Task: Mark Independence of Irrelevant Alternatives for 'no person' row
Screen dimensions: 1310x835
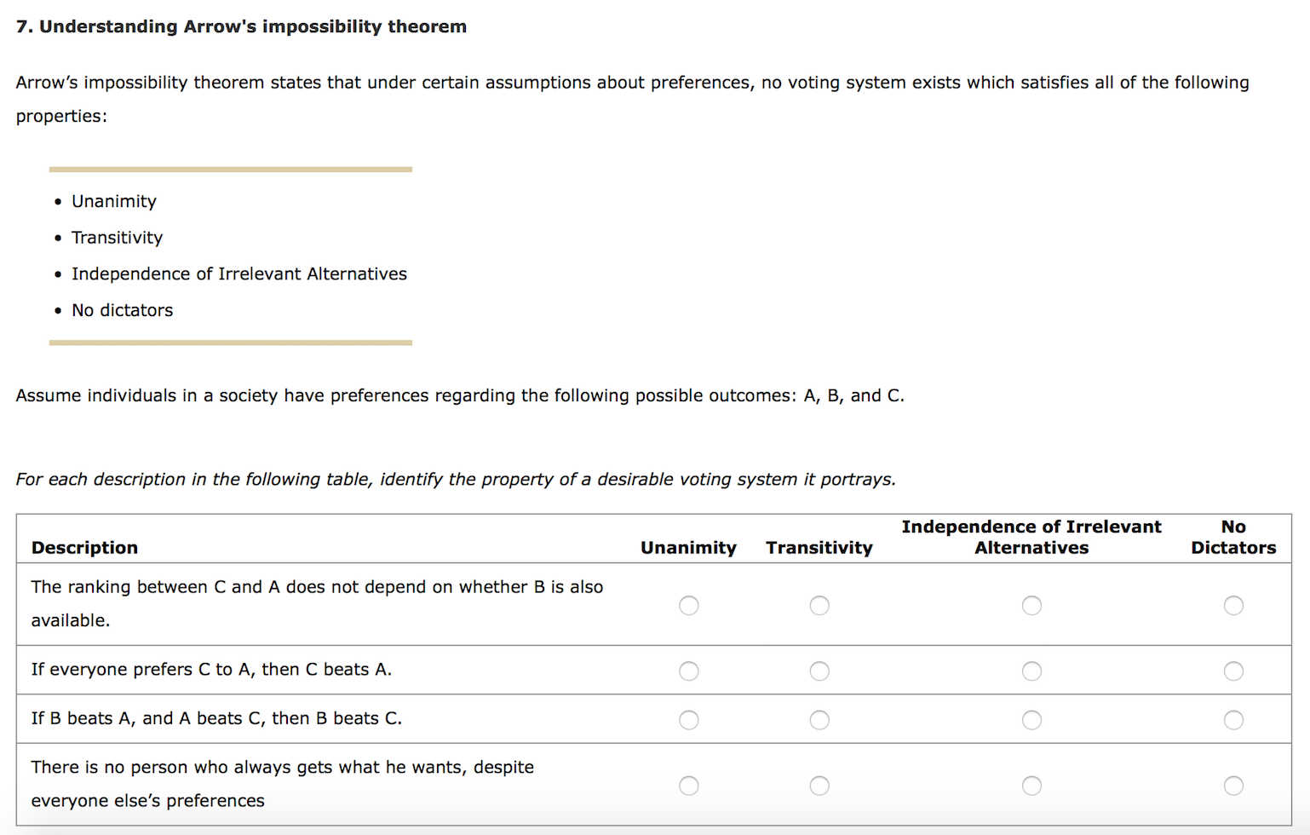Action: tap(1031, 786)
